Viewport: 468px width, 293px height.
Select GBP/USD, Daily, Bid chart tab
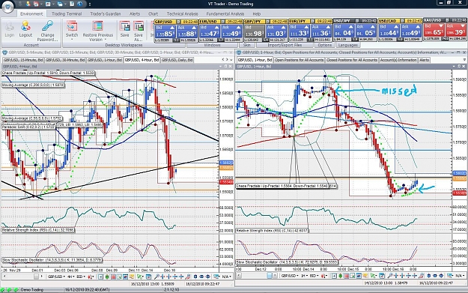(177, 60)
